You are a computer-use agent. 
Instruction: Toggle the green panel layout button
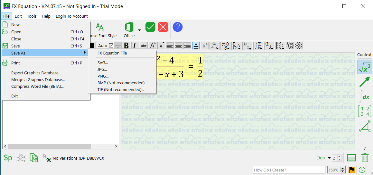click(351, 158)
